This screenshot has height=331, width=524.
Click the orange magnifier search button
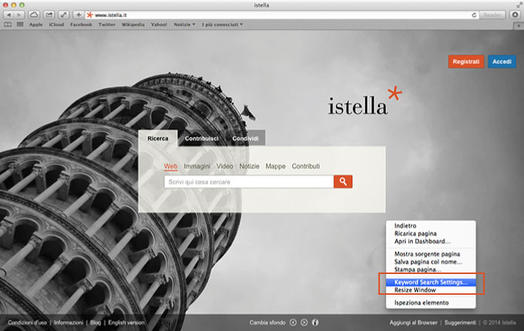(343, 182)
